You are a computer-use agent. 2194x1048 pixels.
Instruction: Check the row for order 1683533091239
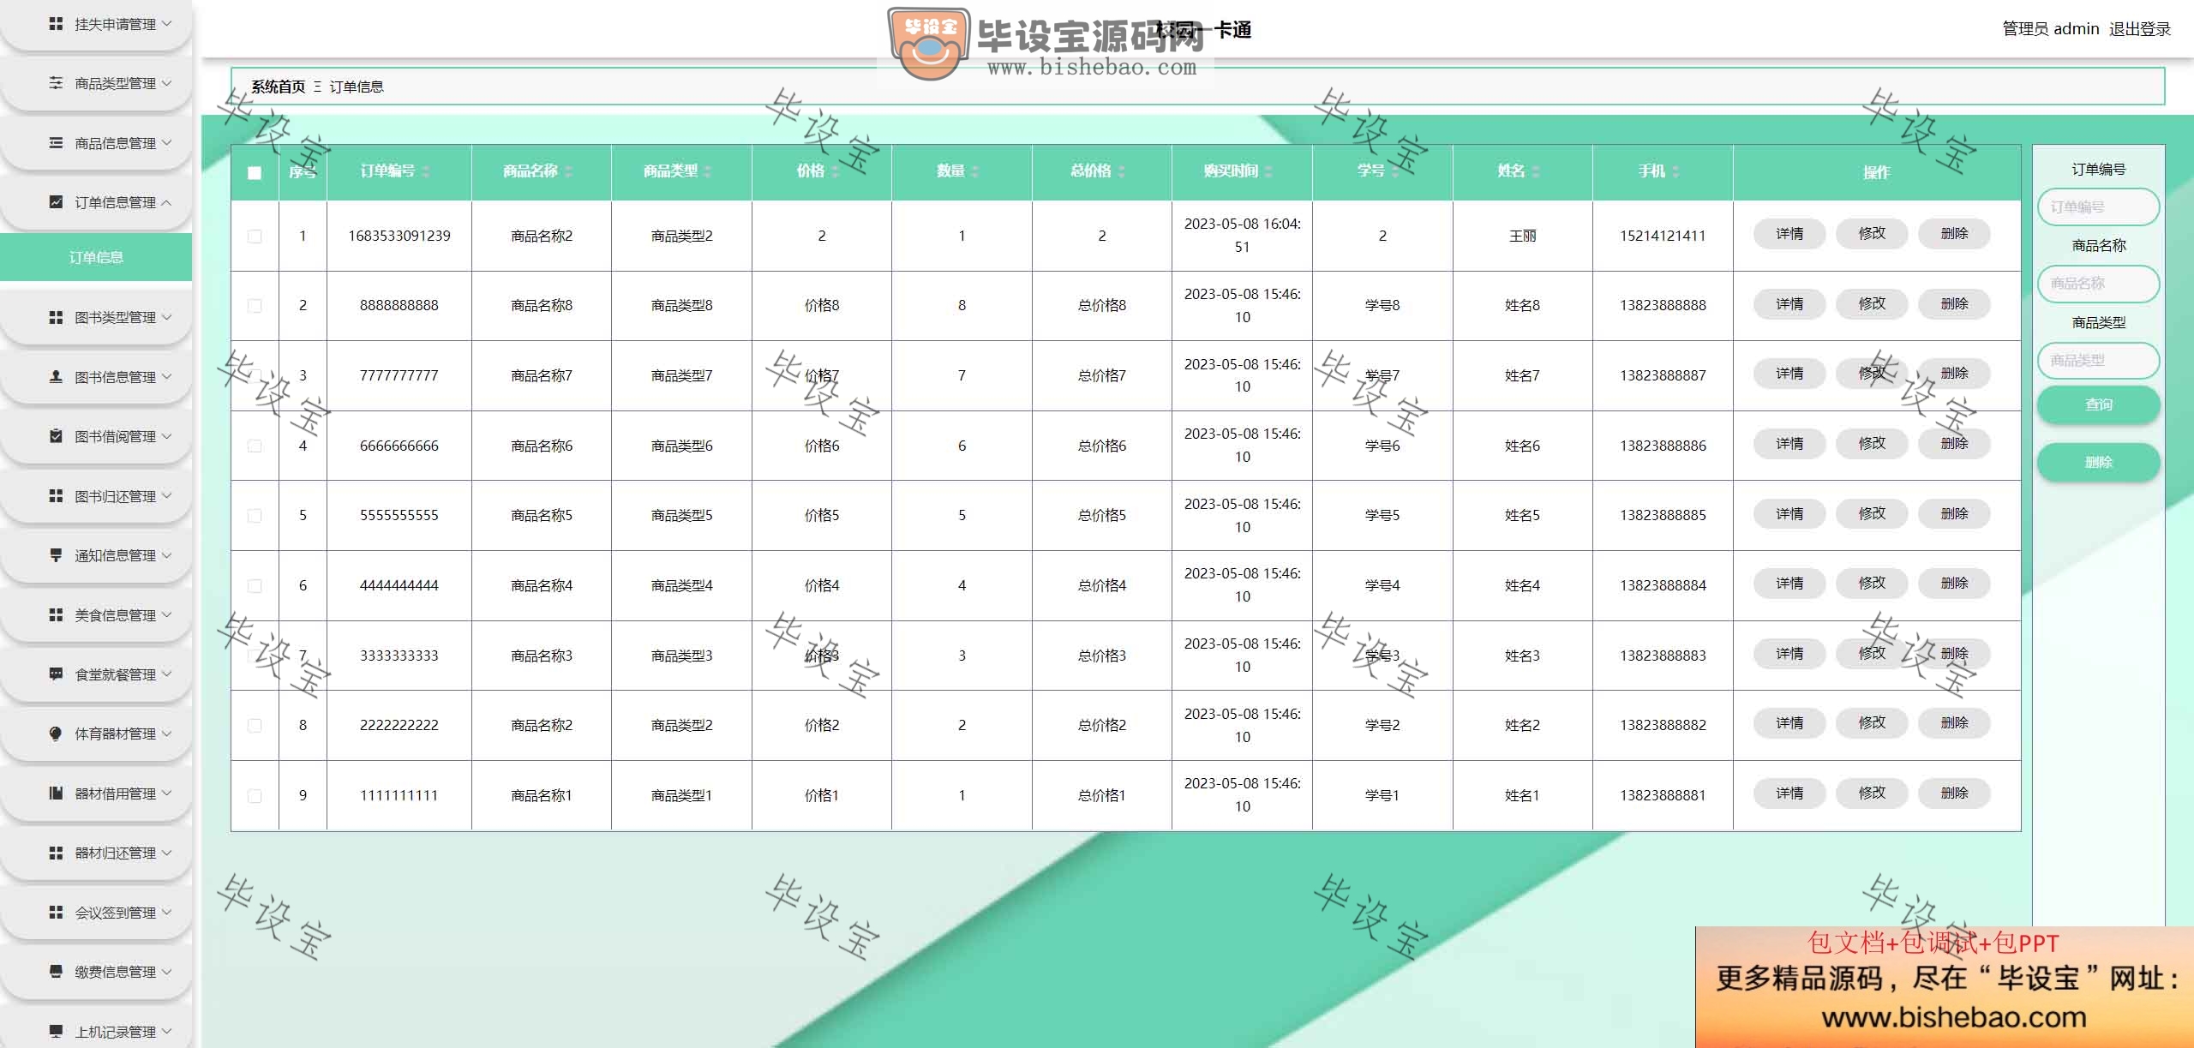coord(255,237)
